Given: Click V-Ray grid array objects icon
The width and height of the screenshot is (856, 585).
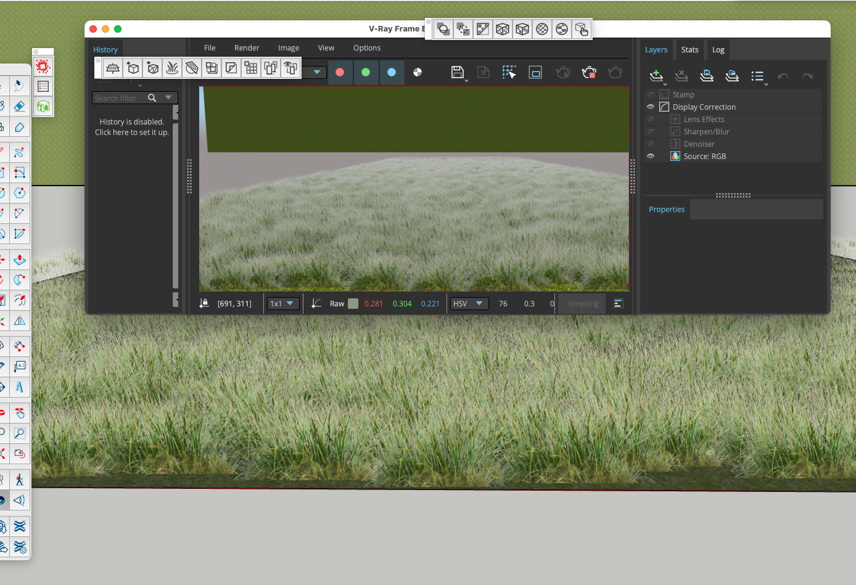Looking at the screenshot, I should pyautogui.click(x=251, y=68).
